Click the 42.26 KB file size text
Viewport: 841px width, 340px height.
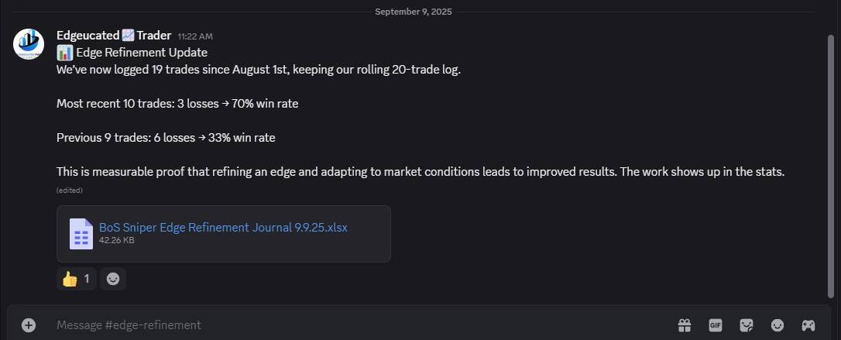[117, 241]
